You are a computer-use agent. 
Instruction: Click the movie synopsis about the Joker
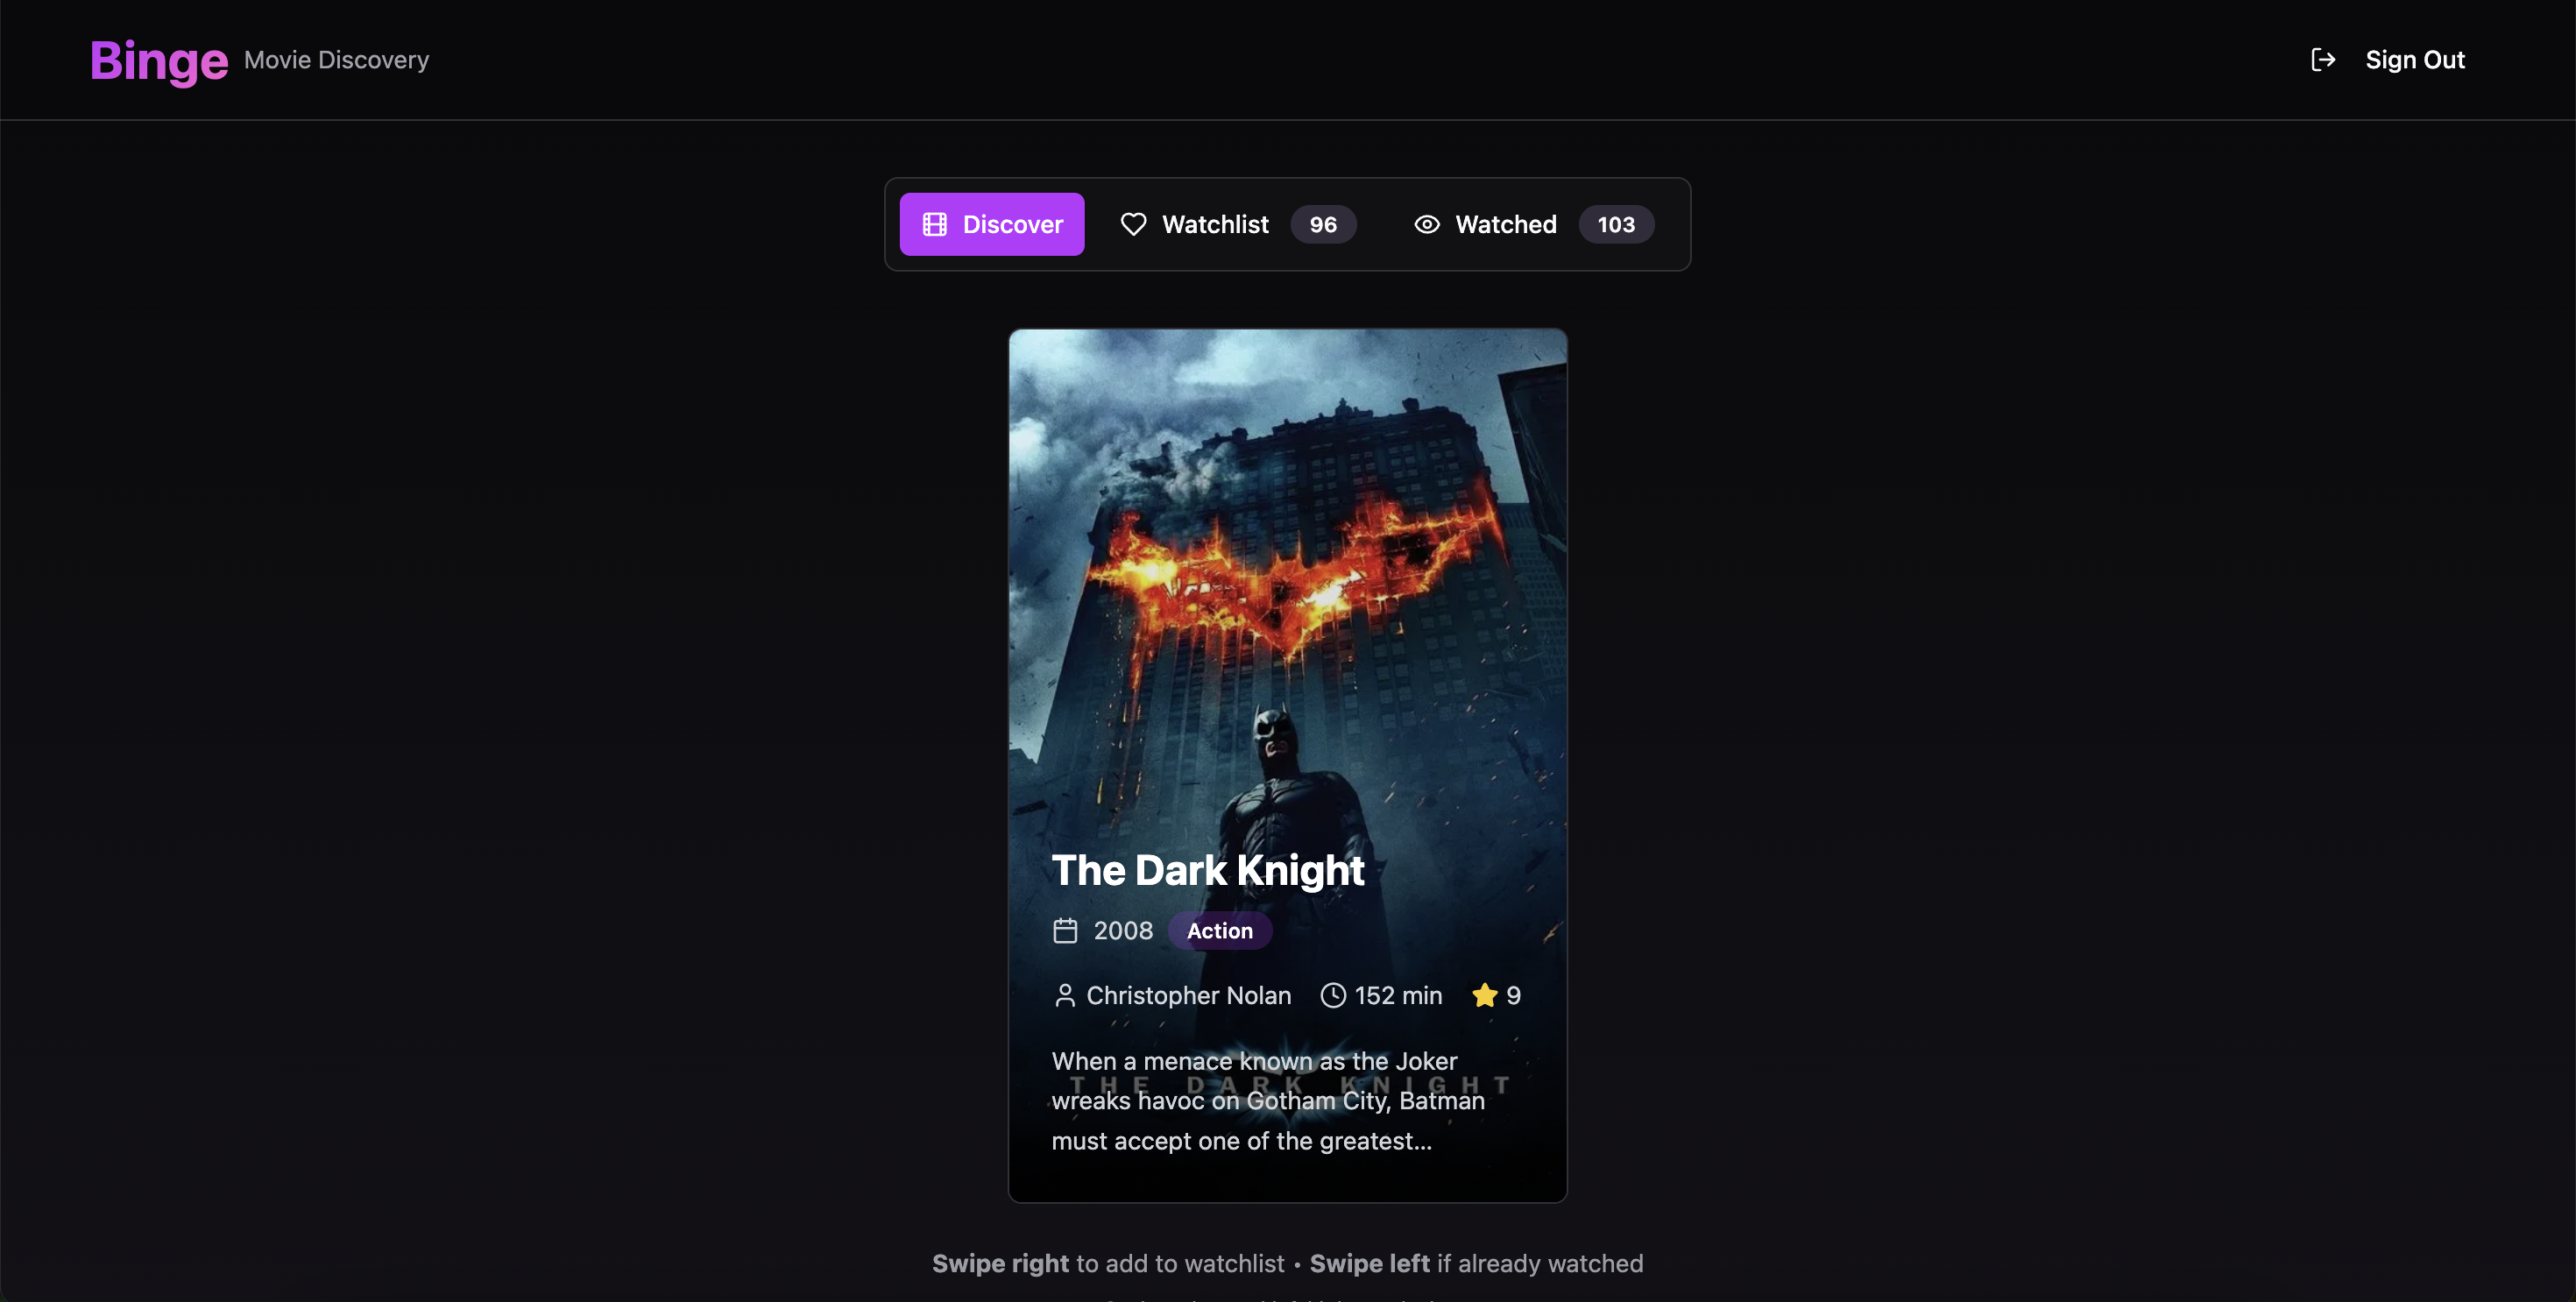click(x=1267, y=1101)
